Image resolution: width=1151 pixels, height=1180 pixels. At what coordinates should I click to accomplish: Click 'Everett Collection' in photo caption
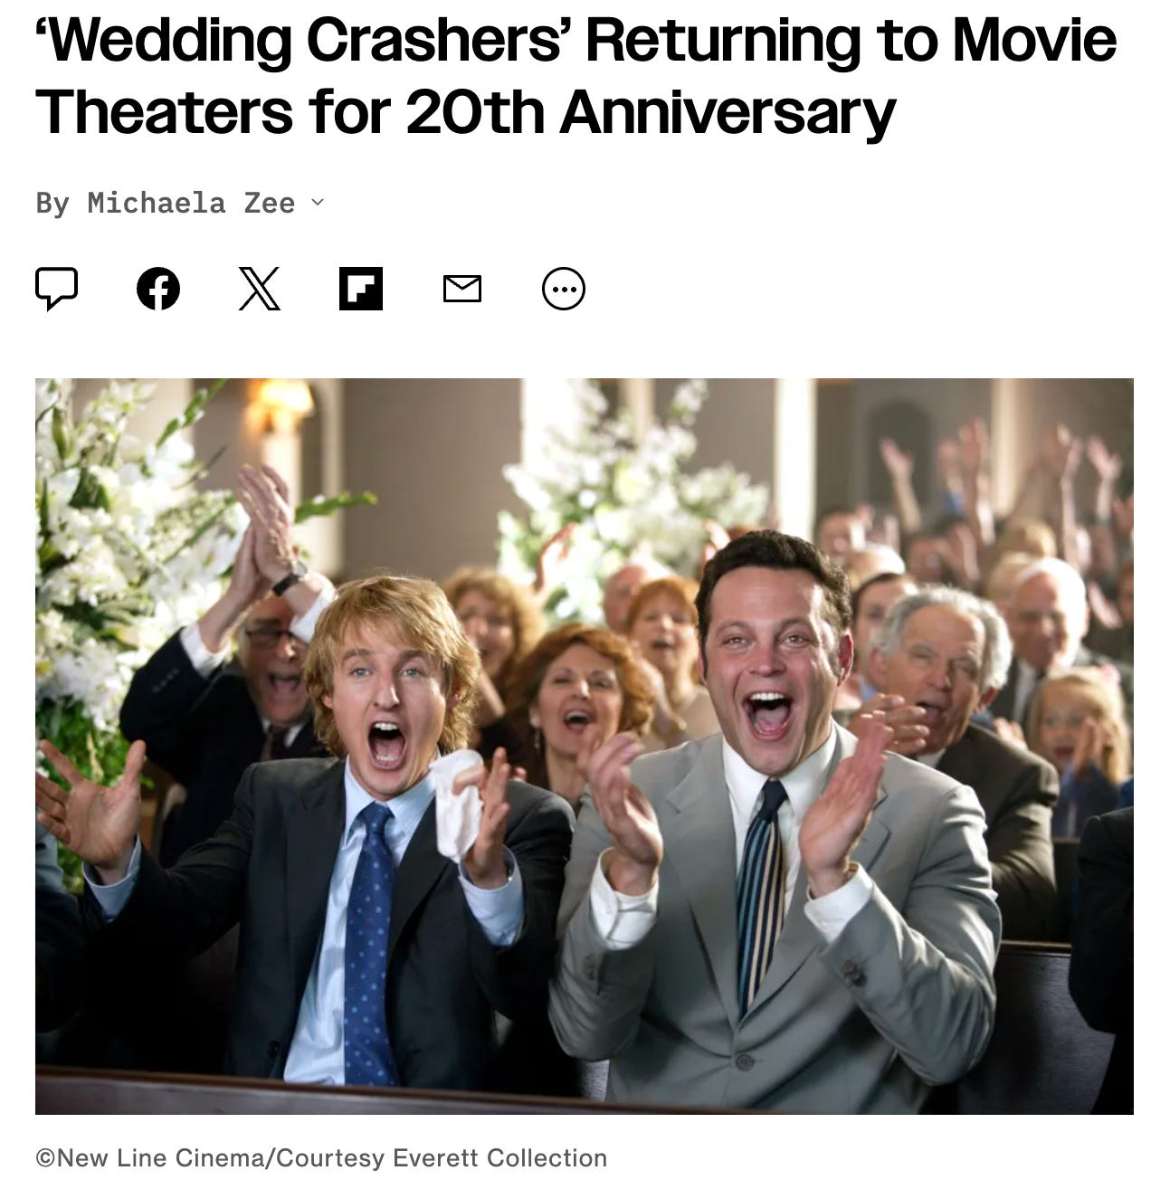[499, 1158]
